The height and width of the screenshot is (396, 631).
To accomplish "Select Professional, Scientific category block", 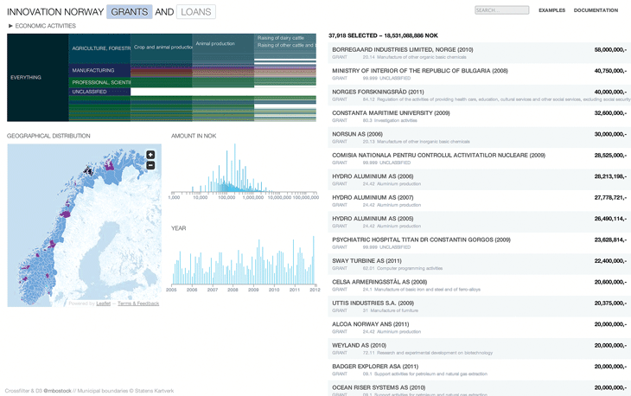I will coord(99,82).
